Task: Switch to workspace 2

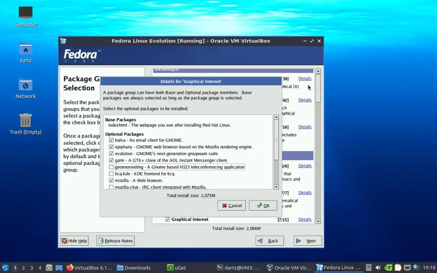Action: pos(24,268)
